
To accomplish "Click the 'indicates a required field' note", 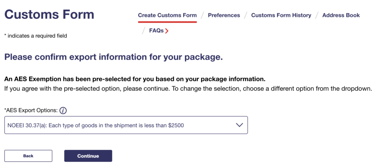I will (35, 36).
